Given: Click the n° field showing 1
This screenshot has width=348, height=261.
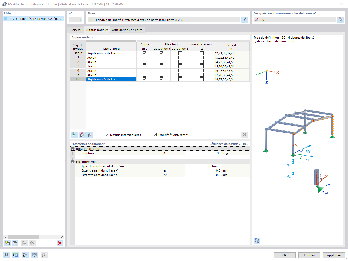Looking at the screenshot, I should 76,20.
